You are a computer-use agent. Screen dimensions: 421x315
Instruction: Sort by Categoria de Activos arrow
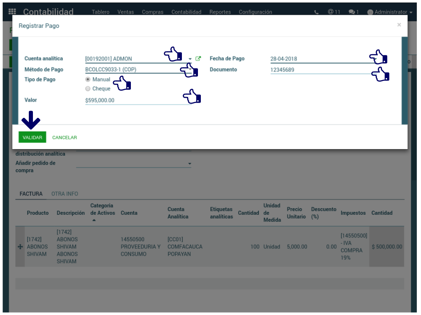(94, 221)
